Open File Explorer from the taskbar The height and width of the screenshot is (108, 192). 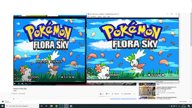(x=51, y=106)
